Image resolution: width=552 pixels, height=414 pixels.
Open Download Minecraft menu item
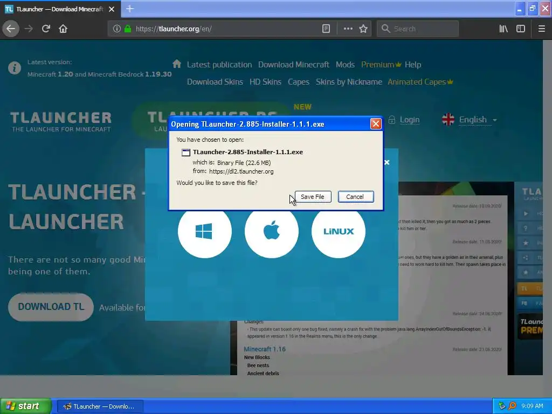pos(294,65)
